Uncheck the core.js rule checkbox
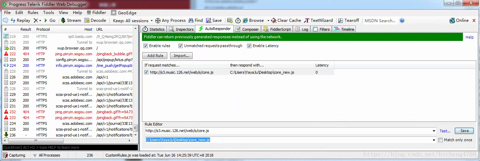 tap(146, 72)
